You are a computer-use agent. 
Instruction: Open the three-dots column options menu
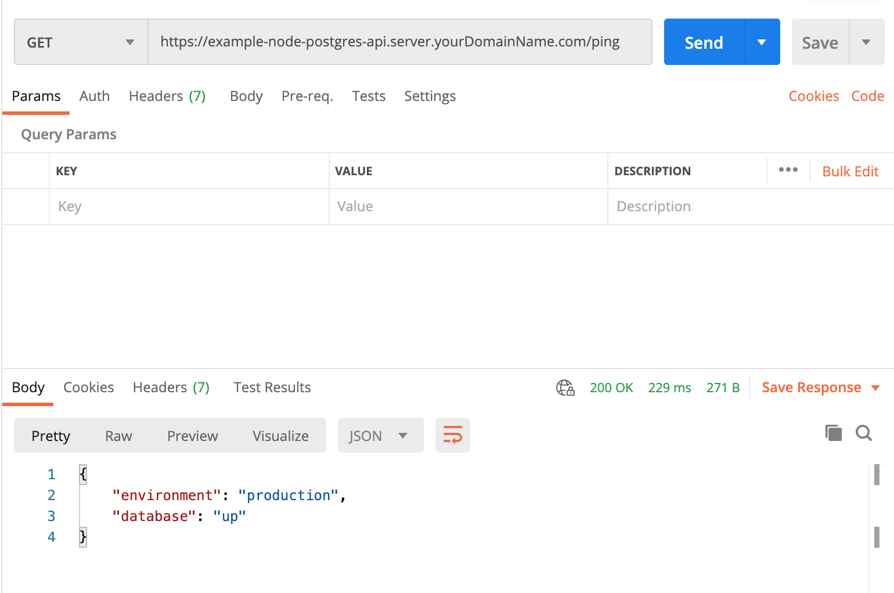[788, 170]
